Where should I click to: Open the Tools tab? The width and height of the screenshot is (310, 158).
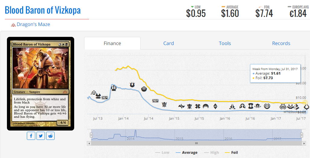point(225,44)
